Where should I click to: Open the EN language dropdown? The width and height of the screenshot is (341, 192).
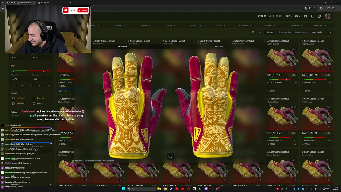pos(298,16)
